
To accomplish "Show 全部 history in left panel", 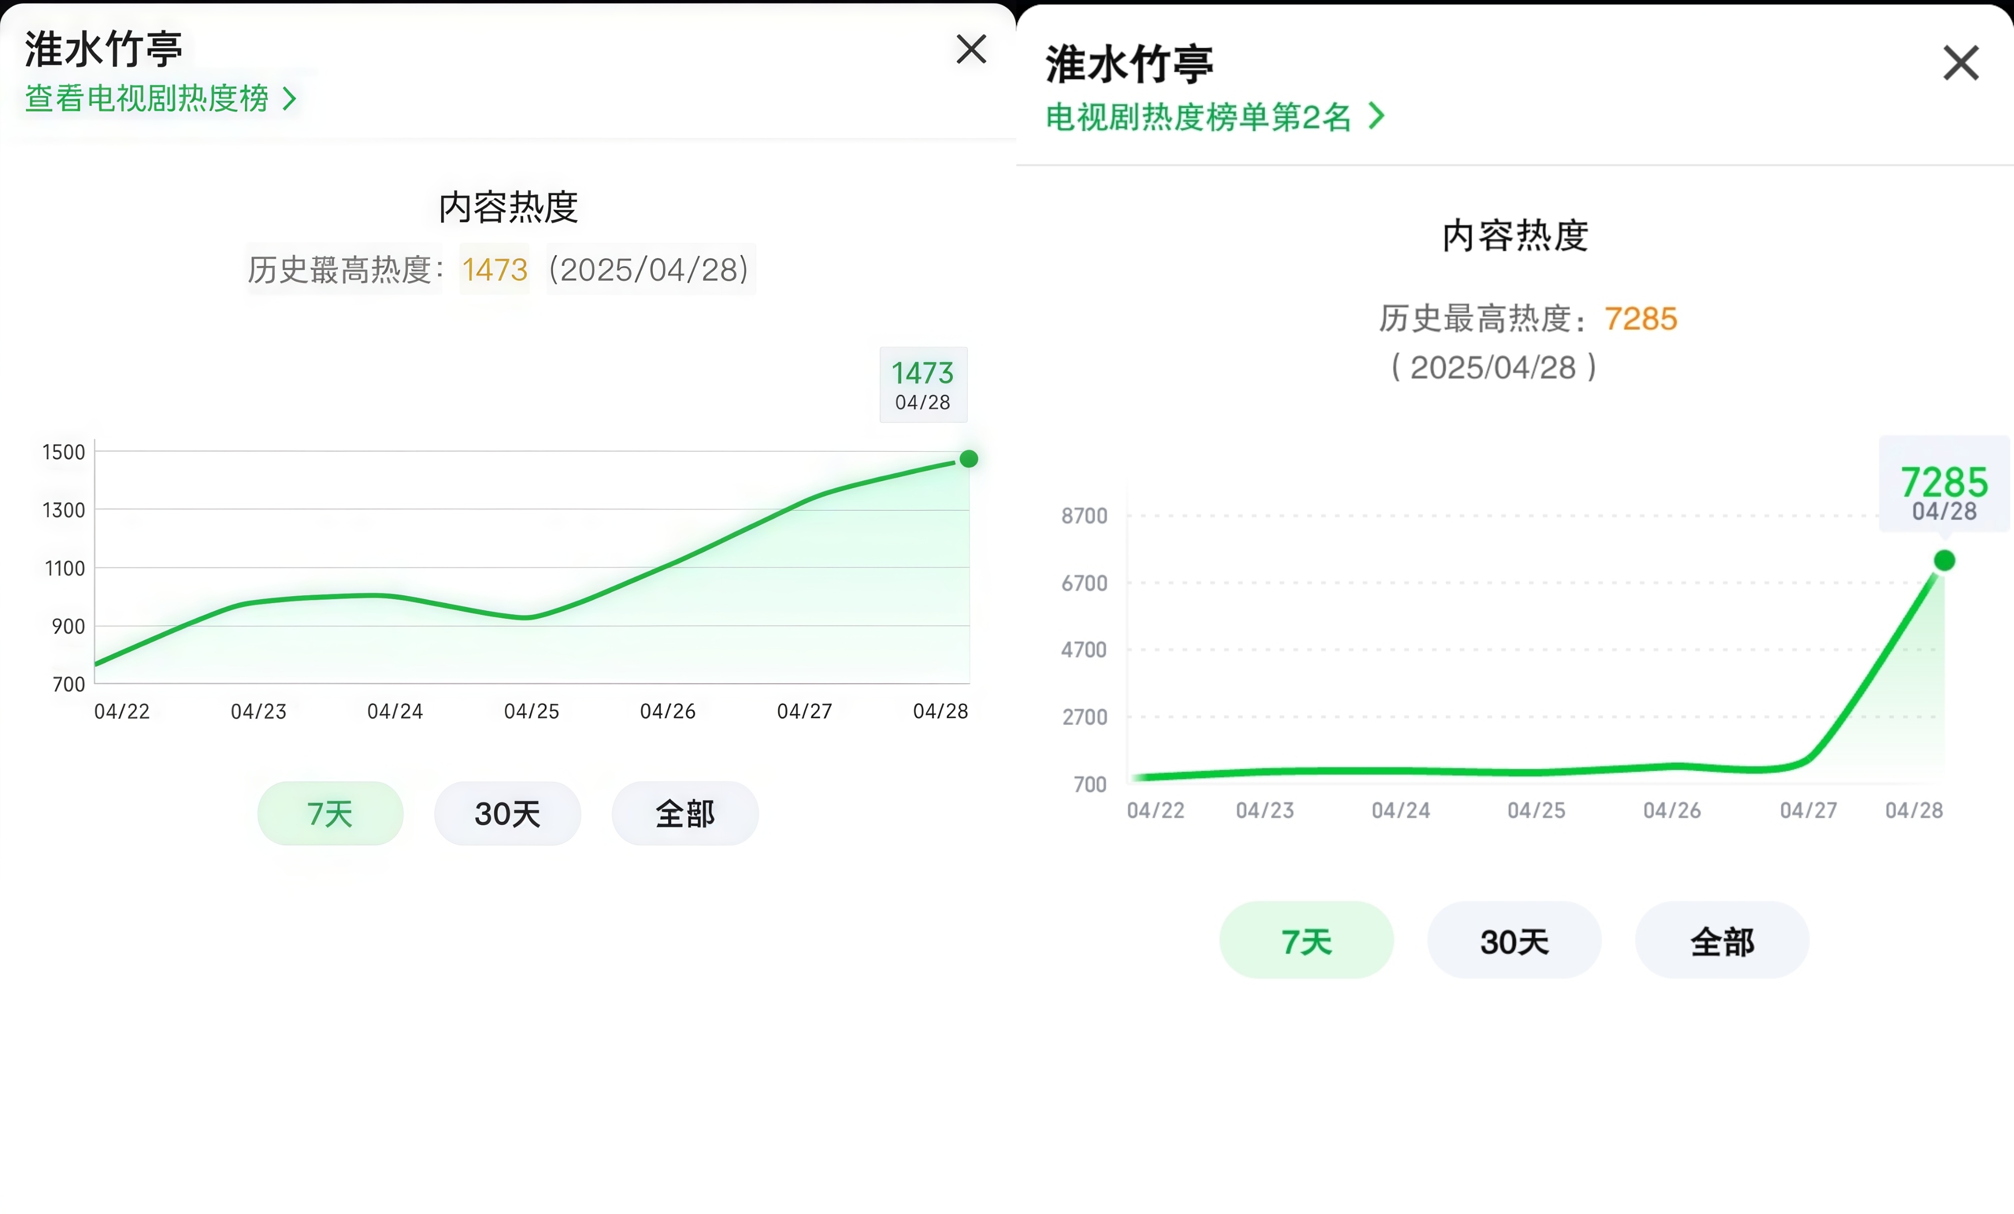I will 685,814.
